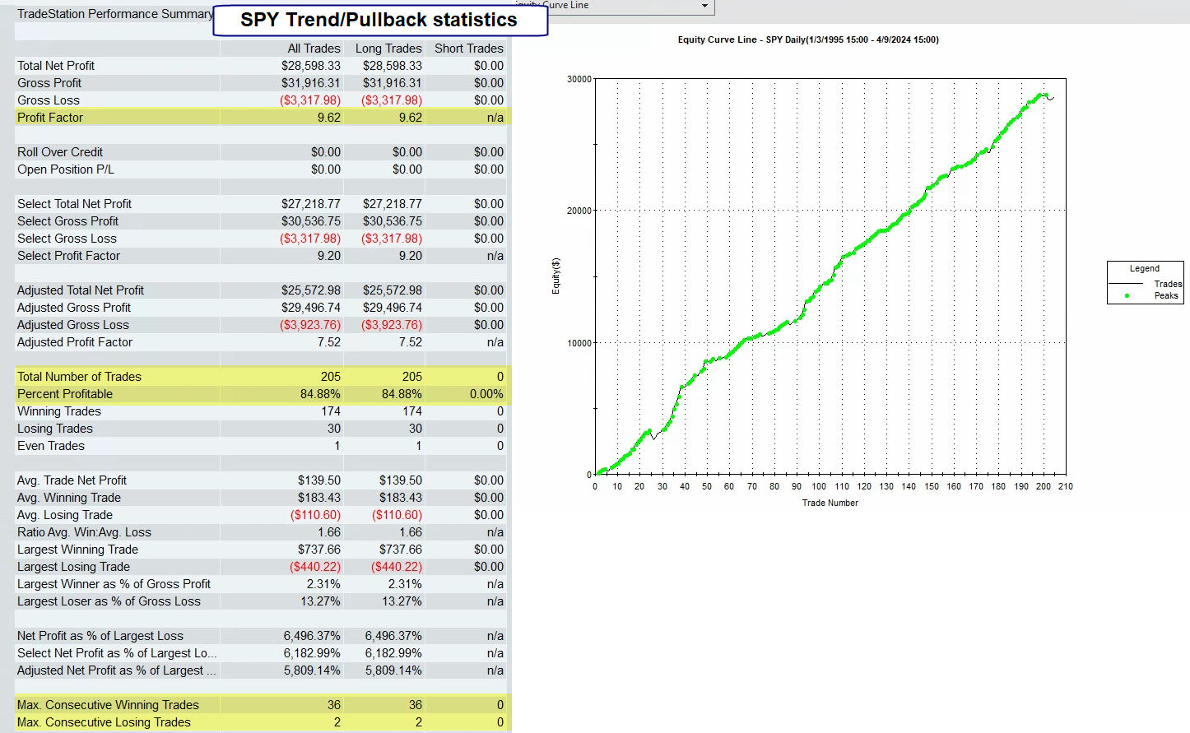Select the Total Number of Trades label
The width and height of the screenshot is (1190, 733).
click(79, 377)
